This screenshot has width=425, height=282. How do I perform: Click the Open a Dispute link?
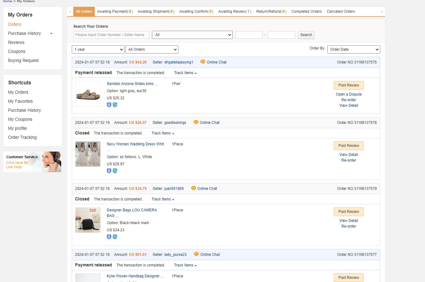tap(349, 94)
